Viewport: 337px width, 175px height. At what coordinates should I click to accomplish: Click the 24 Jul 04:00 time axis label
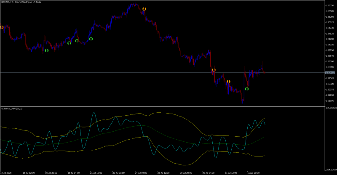click(x=141, y=173)
